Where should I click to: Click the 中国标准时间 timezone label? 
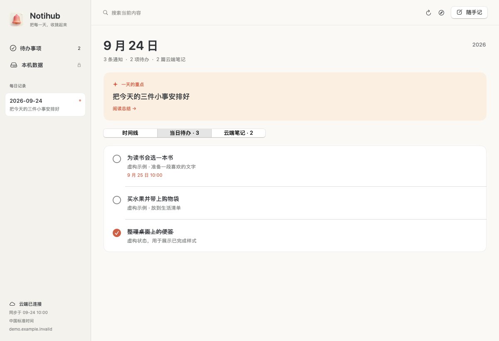pos(22,321)
